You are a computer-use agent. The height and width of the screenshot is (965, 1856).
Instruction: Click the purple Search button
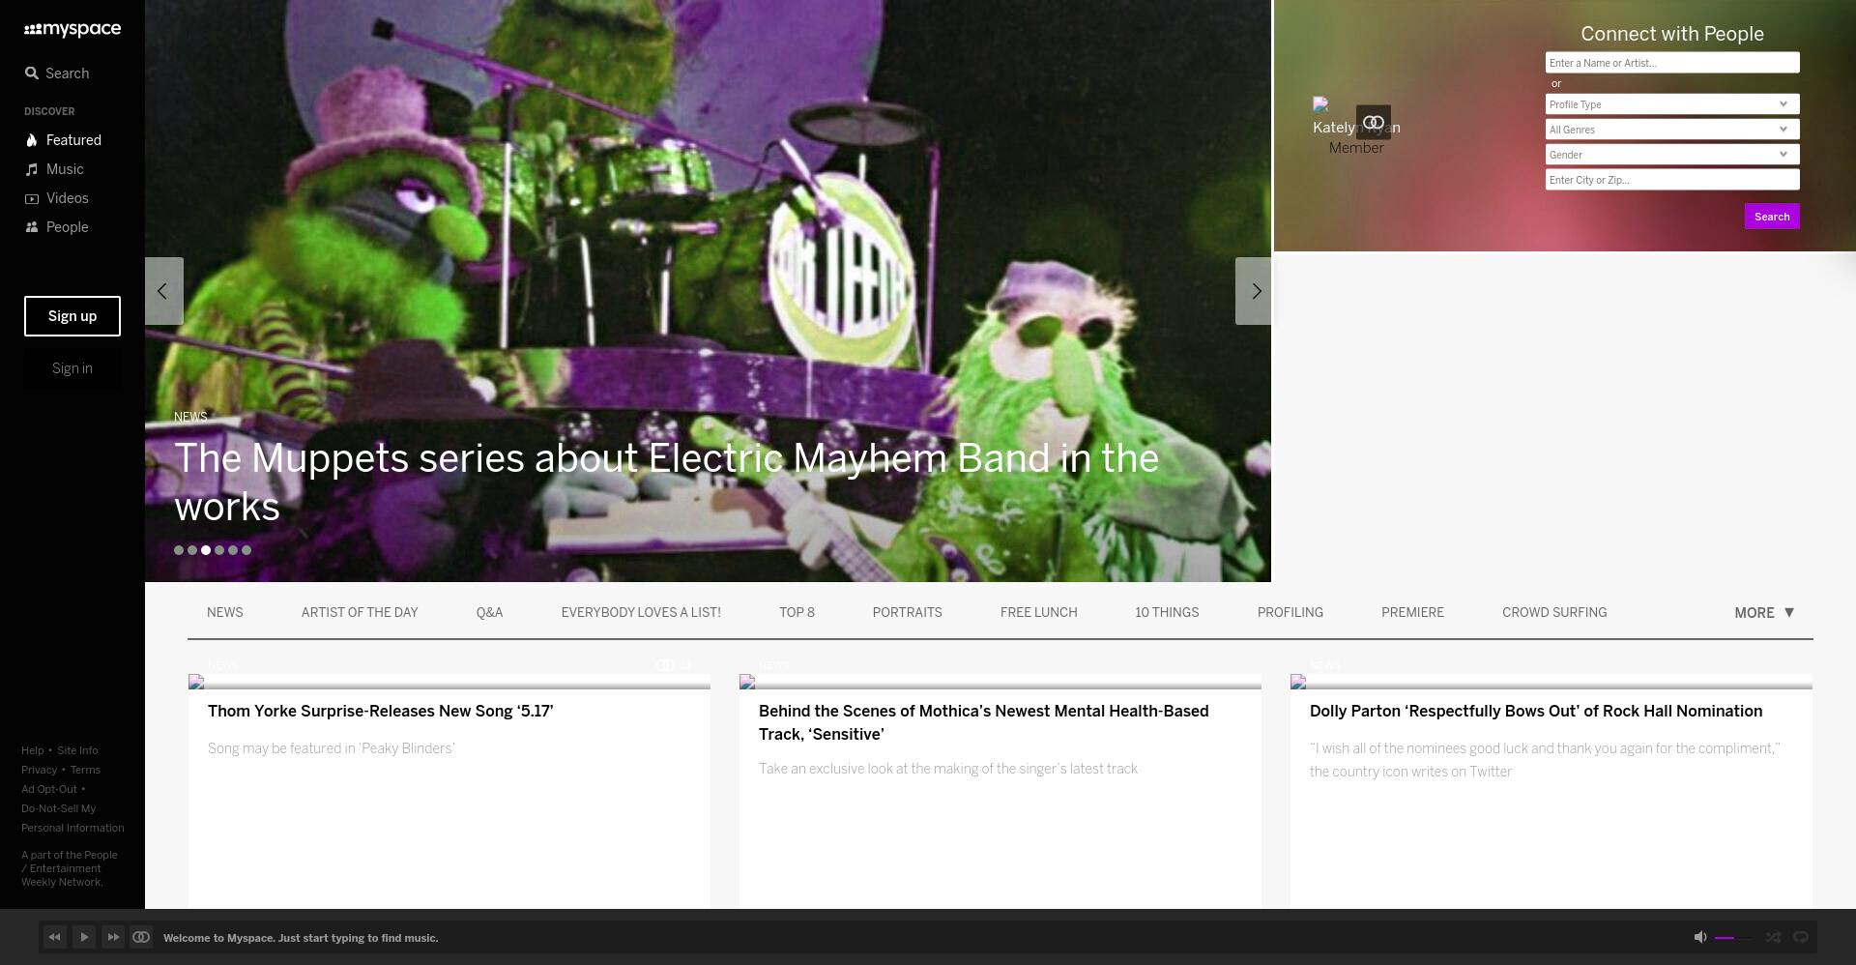(1772, 217)
